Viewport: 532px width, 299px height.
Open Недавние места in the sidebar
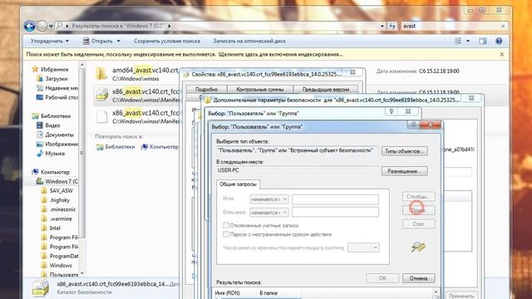[57, 88]
